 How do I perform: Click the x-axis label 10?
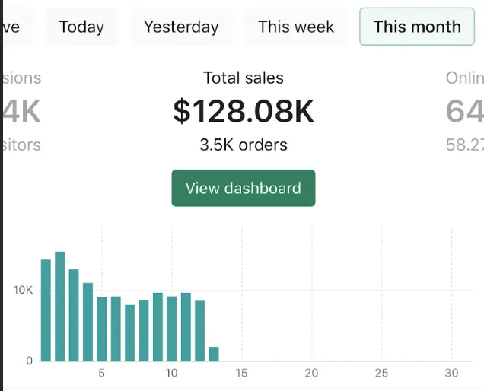click(171, 373)
